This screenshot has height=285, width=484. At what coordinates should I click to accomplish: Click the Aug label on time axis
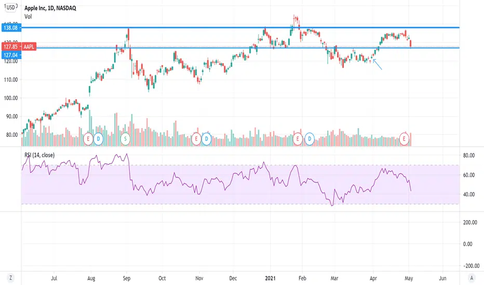(91, 278)
